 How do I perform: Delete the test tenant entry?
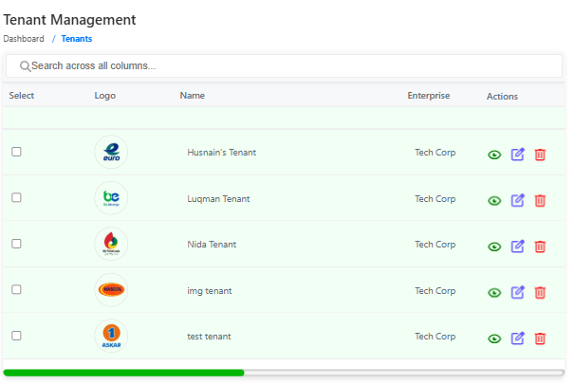[540, 338]
